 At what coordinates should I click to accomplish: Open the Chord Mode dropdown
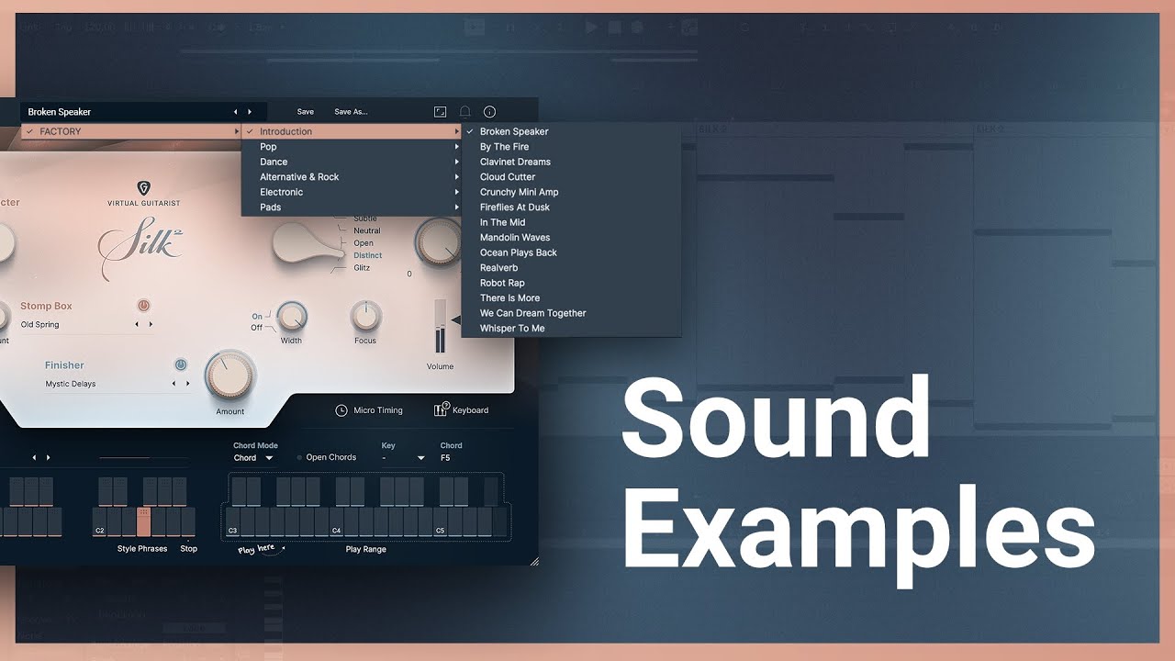(253, 458)
